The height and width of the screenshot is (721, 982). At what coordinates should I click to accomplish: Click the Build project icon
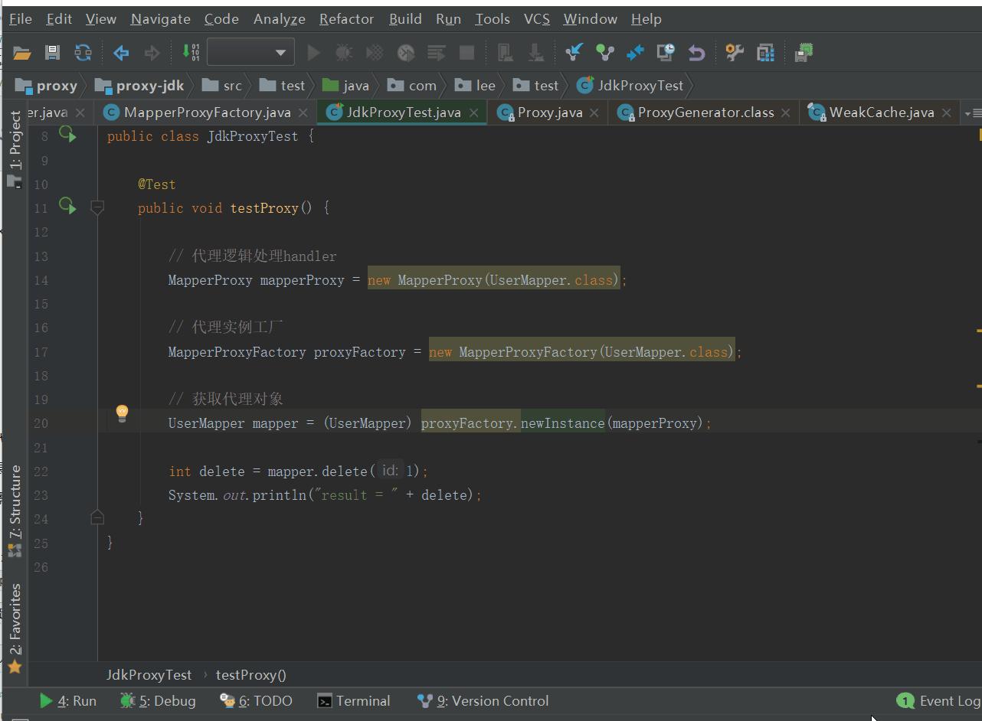pos(191,53)
